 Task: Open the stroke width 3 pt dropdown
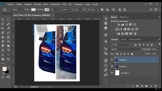[59, 10]
